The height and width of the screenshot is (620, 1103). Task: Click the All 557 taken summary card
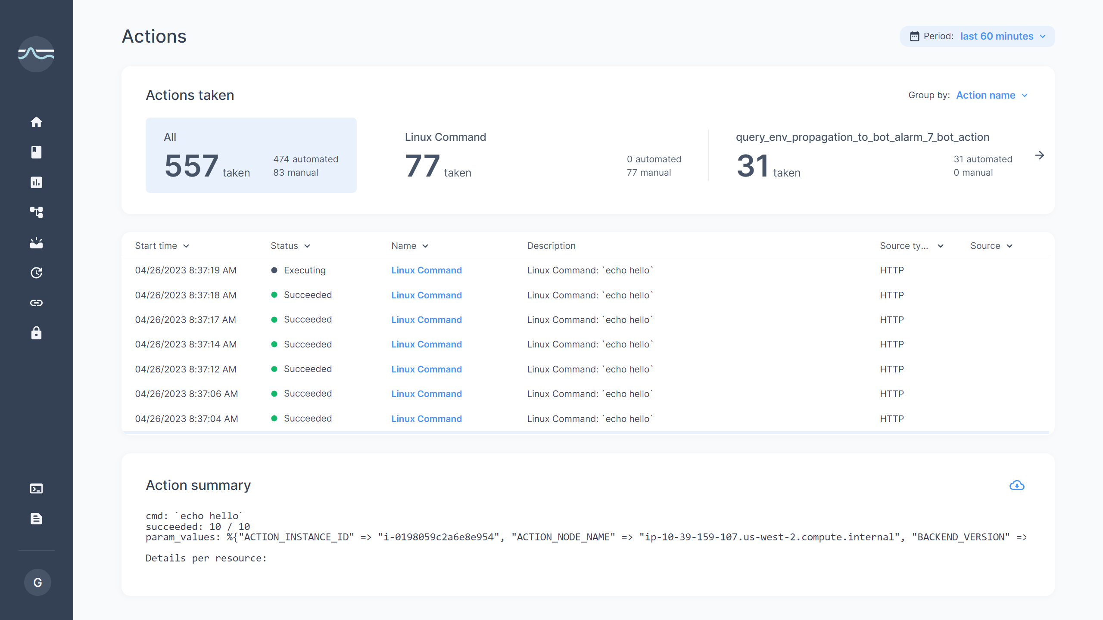pyautogui.click(x=251, y=155)
